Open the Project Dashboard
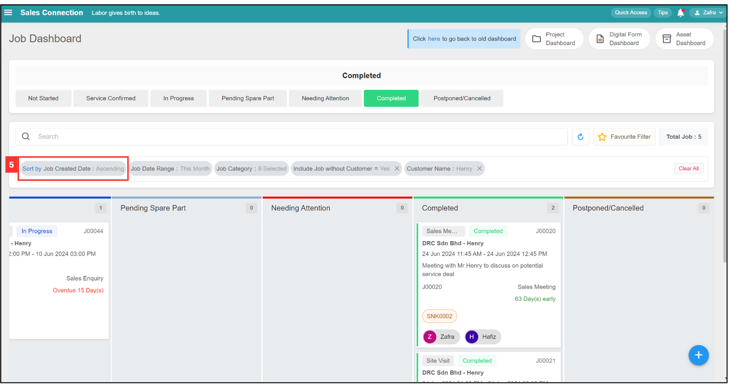 (554, 39)
